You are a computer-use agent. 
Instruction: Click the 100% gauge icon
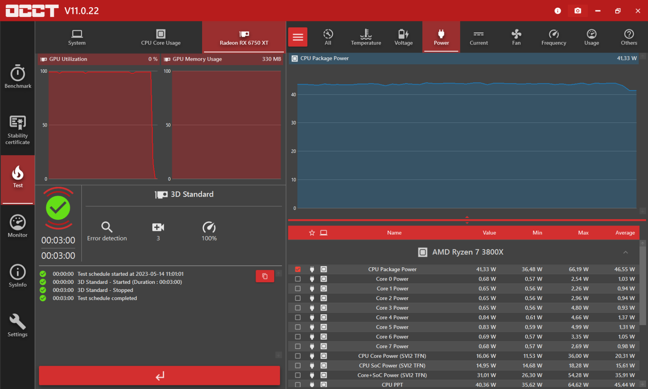209,227
